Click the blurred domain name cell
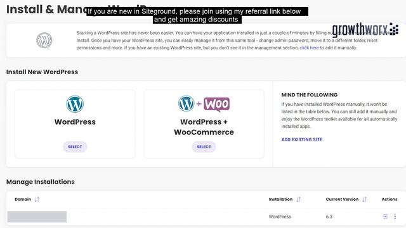The image size is (406, 228). [x=37, y=217]
